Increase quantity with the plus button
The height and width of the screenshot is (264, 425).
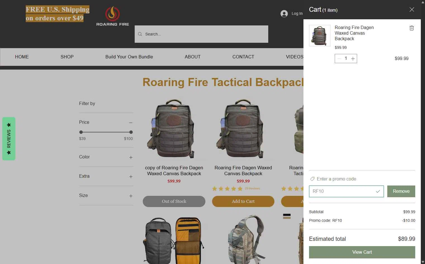(x=353, y=59)
